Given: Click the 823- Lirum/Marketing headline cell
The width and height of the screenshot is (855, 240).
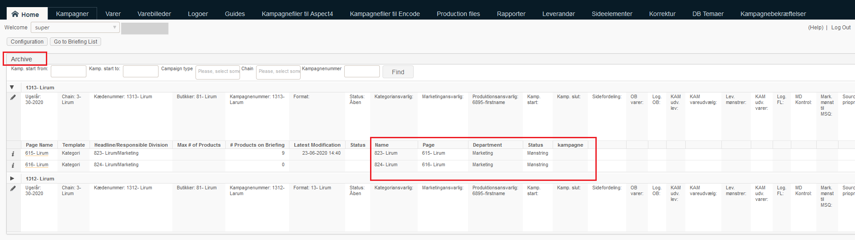Looking at the screenshot, I should pos(116,153).
